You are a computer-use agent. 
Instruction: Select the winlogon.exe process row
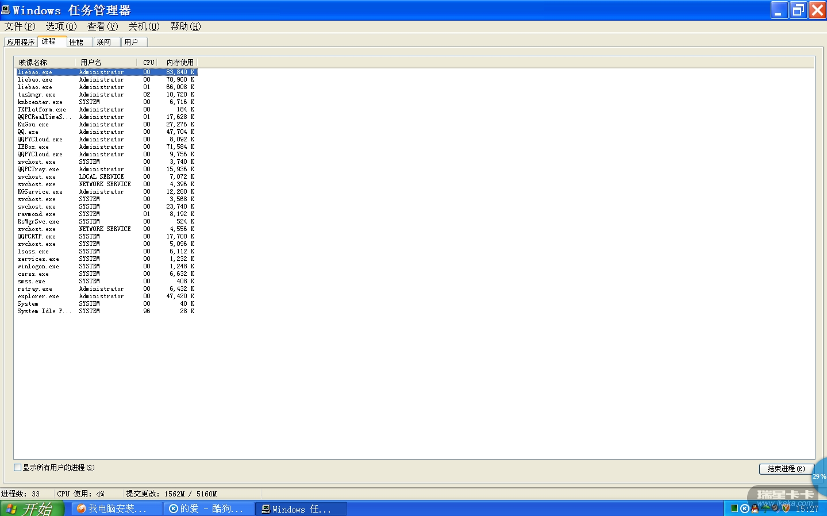click(106, 266)
